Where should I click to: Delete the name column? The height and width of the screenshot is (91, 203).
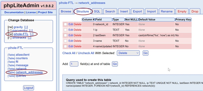pos(78,41)
